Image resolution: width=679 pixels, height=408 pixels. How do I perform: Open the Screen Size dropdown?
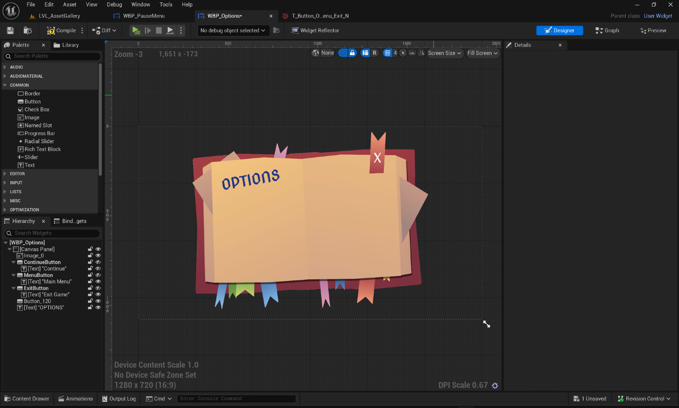tap(444, 53)
